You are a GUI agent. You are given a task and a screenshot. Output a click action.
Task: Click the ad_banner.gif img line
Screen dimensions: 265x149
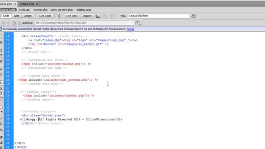[x=68, y=44]
